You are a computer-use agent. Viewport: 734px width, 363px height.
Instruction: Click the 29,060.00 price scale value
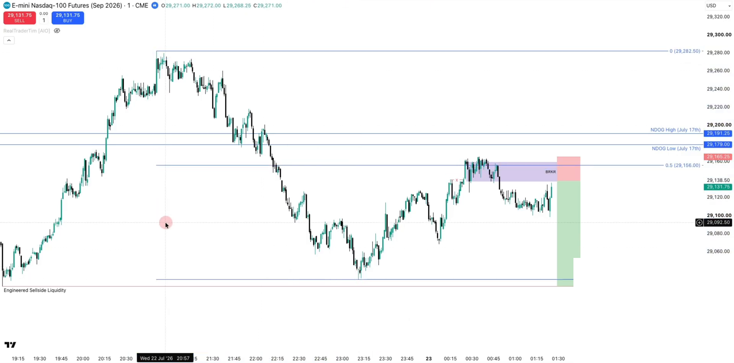point(718,251)
